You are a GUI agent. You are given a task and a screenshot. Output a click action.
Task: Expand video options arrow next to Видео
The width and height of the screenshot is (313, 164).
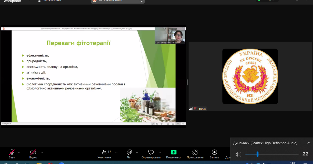click(41, 153)
